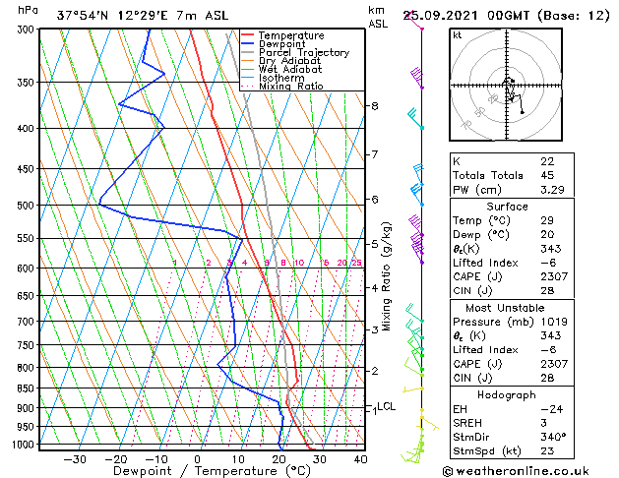Click the hodograph kt unit label
The height and width of the screenshot is (478, 619).
tap(458, 35)
